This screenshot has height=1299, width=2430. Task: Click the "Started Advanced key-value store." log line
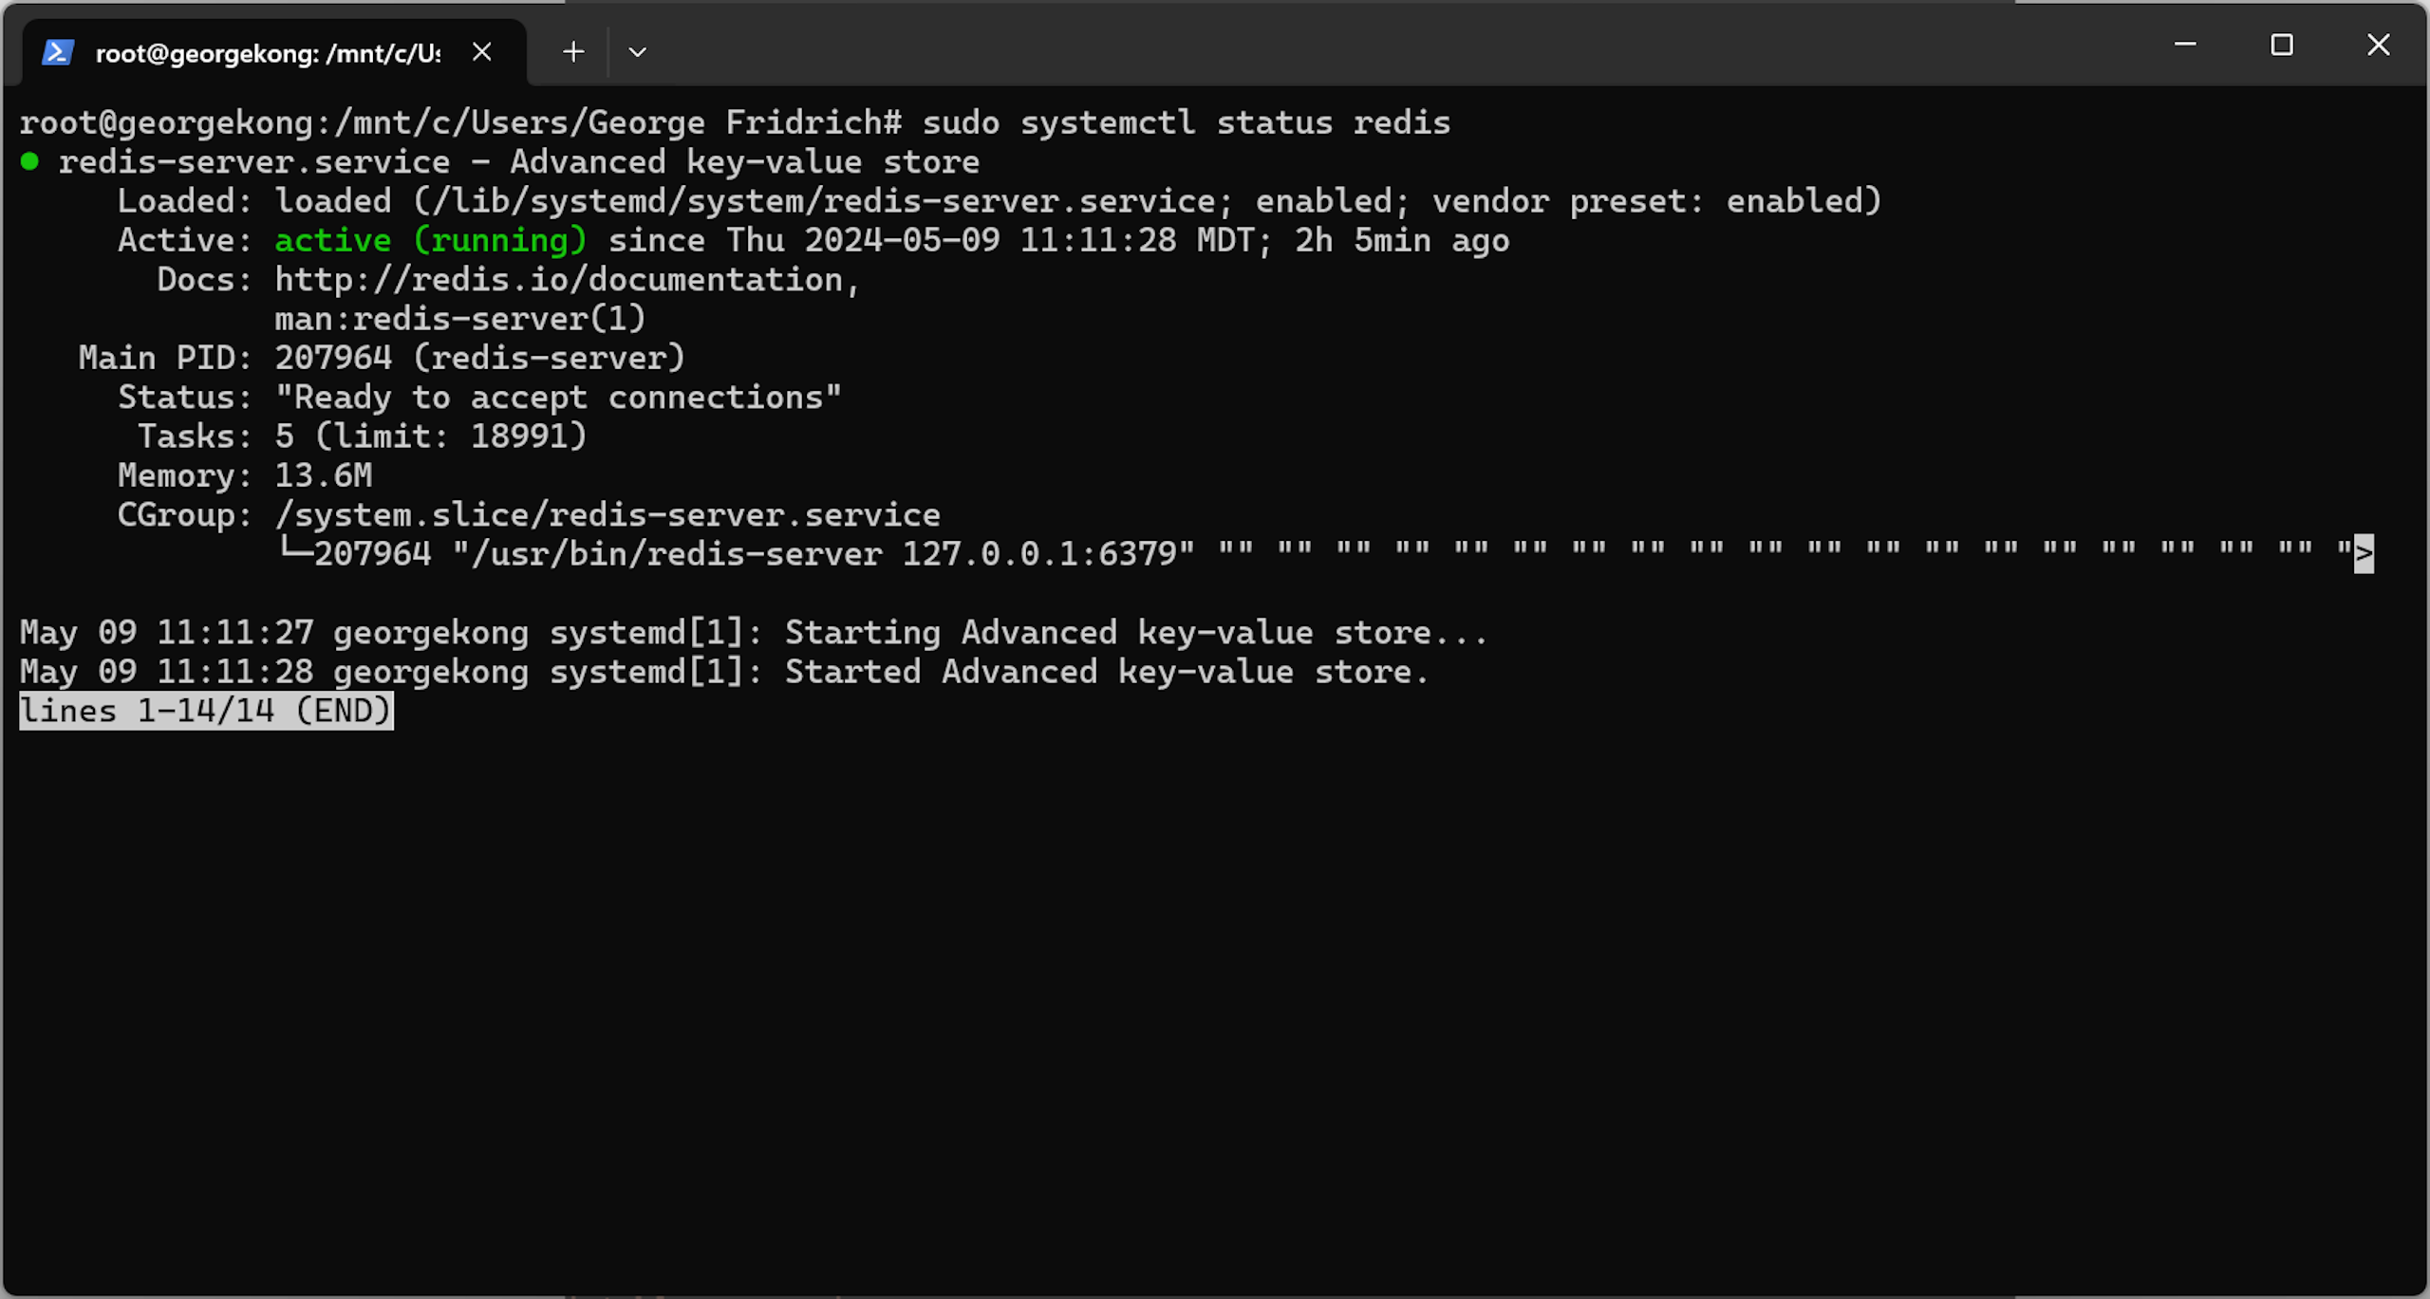pos(1107,672)
